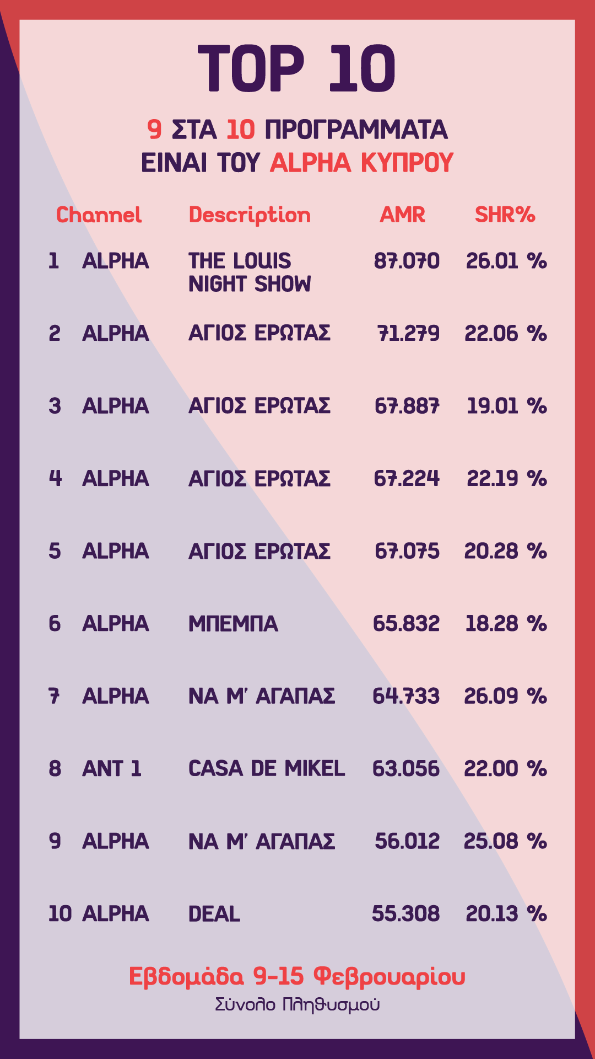Click the Σύνολο Πληθυσμού caption
595x1059 pixels.
[x=297, y=1004]
